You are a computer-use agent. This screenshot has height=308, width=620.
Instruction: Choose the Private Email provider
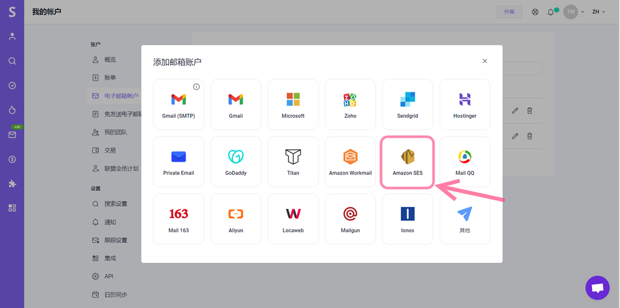pos(178,162)
